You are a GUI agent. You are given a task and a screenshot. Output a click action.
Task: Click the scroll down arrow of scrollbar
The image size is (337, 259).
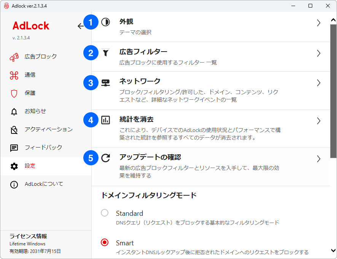click(x=333, y=251)
